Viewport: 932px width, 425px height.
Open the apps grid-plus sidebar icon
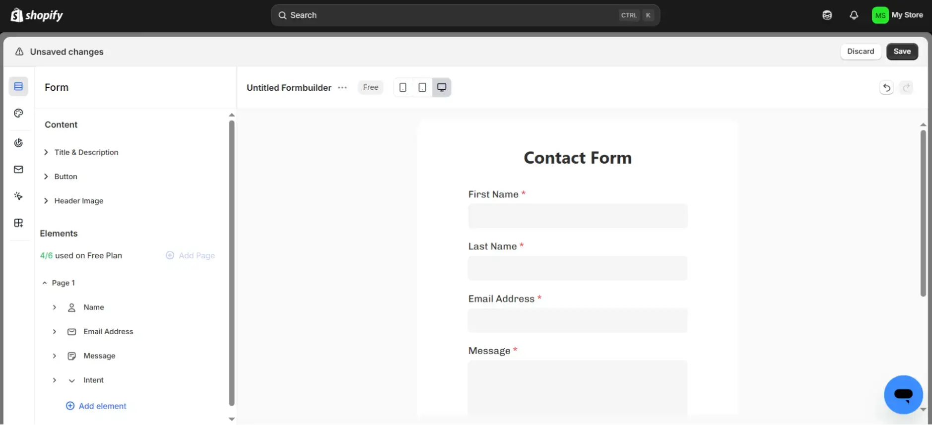pos(18,223)
